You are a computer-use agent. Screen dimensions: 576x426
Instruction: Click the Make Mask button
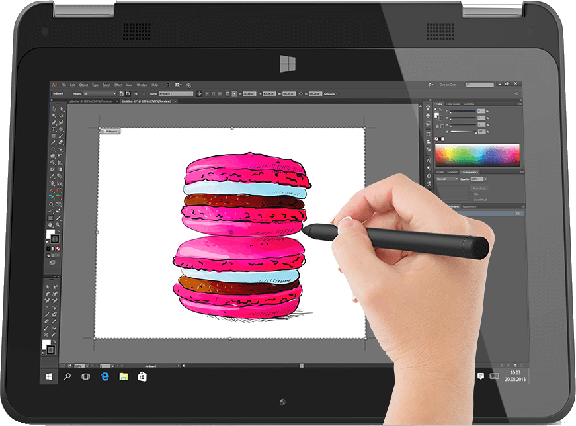click(479, 188)
